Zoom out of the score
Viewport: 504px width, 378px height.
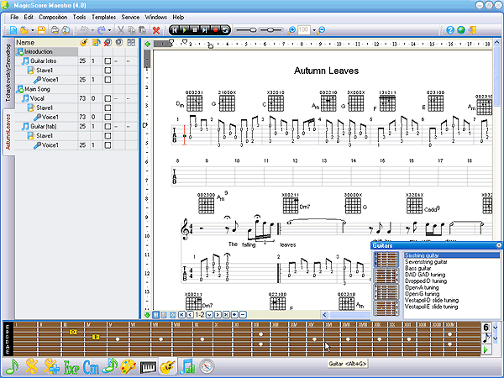pyautogui.click(x=321, y=30)
